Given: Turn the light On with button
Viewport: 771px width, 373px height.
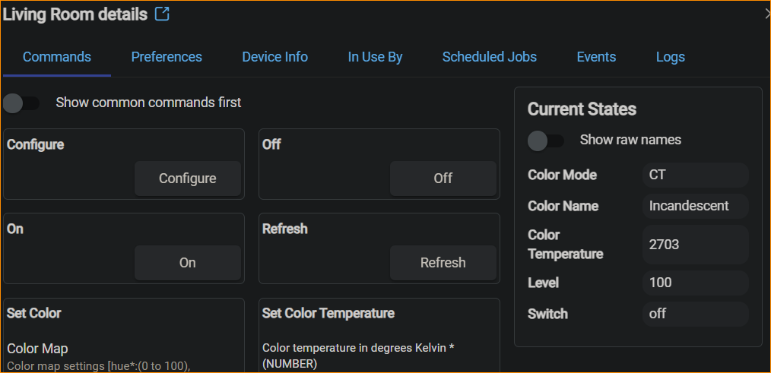Looking at the screenshot, I should pyautogui.click(x=187, y=263).
